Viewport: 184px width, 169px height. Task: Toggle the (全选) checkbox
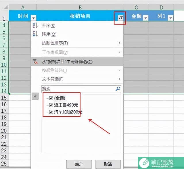click(51, 98)
